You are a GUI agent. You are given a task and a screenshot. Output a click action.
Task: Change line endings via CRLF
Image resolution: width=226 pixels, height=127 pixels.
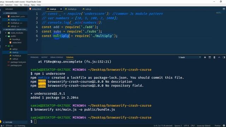tap(193, 126)
